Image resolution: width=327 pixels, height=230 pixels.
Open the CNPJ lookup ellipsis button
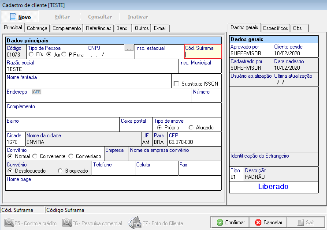[128, 48]
